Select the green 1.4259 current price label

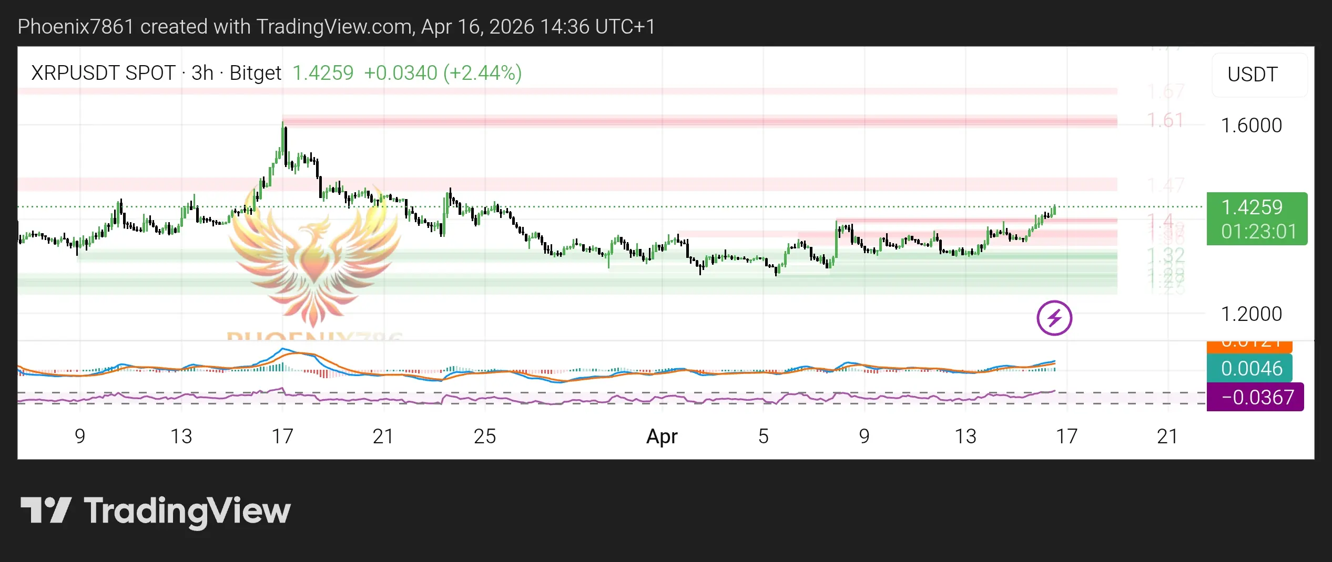[x=1252, y=207]
